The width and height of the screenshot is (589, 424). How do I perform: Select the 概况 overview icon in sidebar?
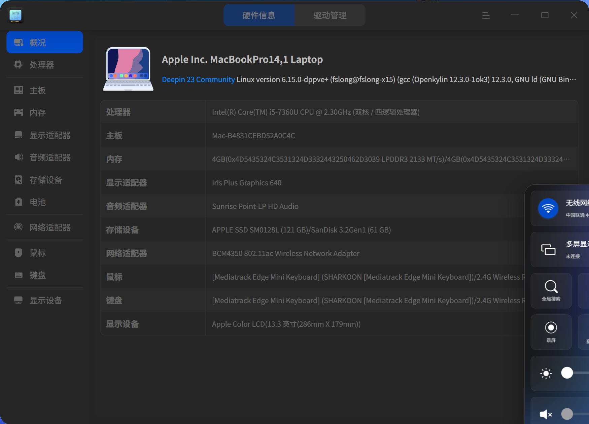click(19, 42)
